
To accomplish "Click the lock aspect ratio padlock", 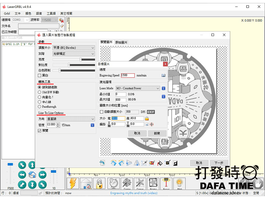I will coord(147,118).
